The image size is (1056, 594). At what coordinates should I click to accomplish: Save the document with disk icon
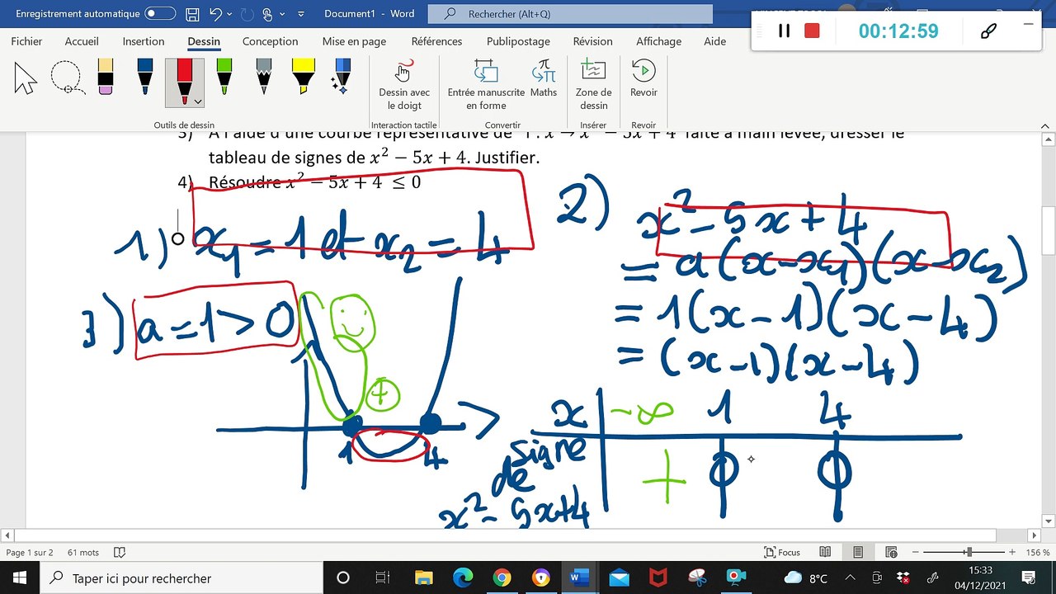pos(191,14)
